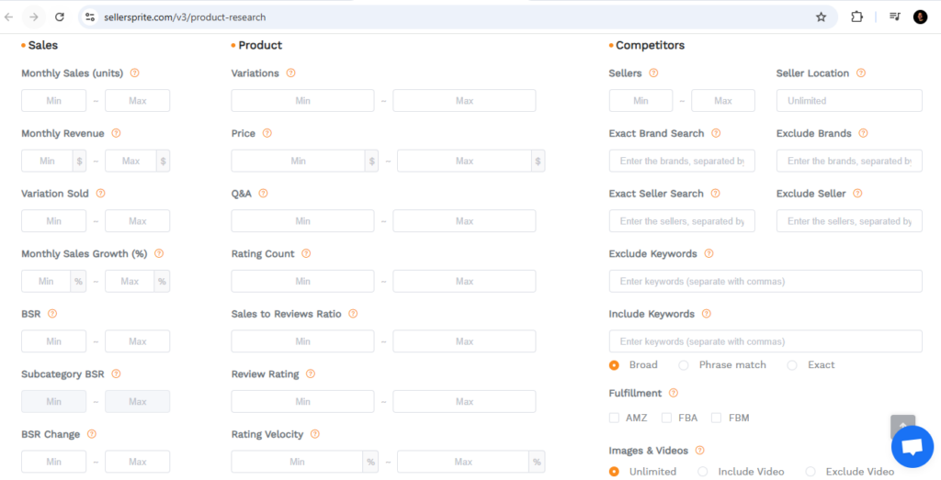Focus the Rating Count Max field
The width and height of the screenshot is (941, 480).
pyautogui.click(x=464, y=281)
